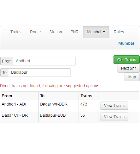Follow the blue Mumbai link
Image resolution: width=140 pixels, height=154 pixels.
click(x=126, y=43)
